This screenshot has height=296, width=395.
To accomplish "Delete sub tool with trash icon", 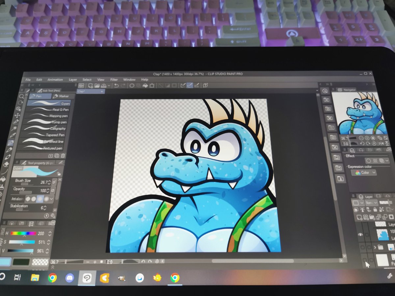I will click(63, 156).
